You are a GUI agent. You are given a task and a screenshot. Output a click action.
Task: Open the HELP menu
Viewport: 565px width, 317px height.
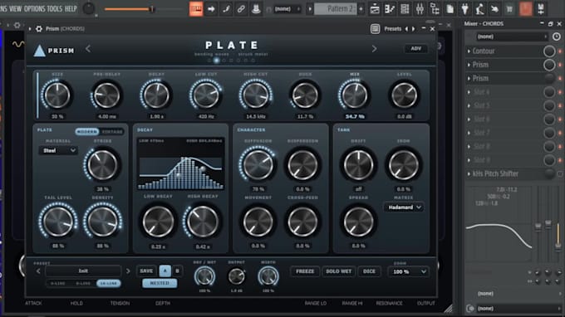click(x=71, y=8)
